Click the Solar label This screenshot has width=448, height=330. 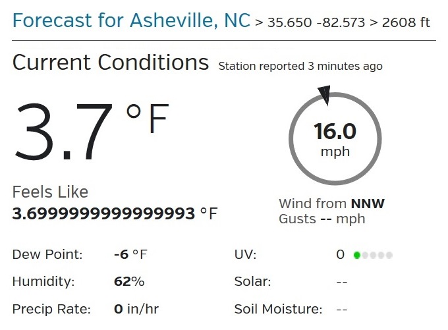[x=252, y=281]
